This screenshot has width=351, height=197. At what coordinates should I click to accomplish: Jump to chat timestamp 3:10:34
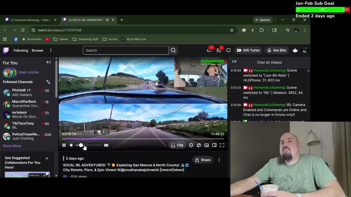pyautogui.click(x=236, y=70)
